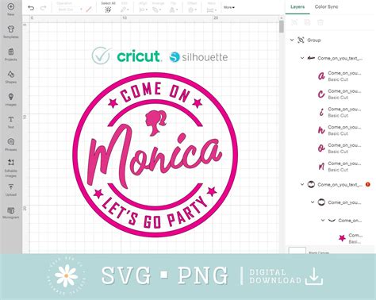
Task: Undo the last action
Action: point(31,8)
